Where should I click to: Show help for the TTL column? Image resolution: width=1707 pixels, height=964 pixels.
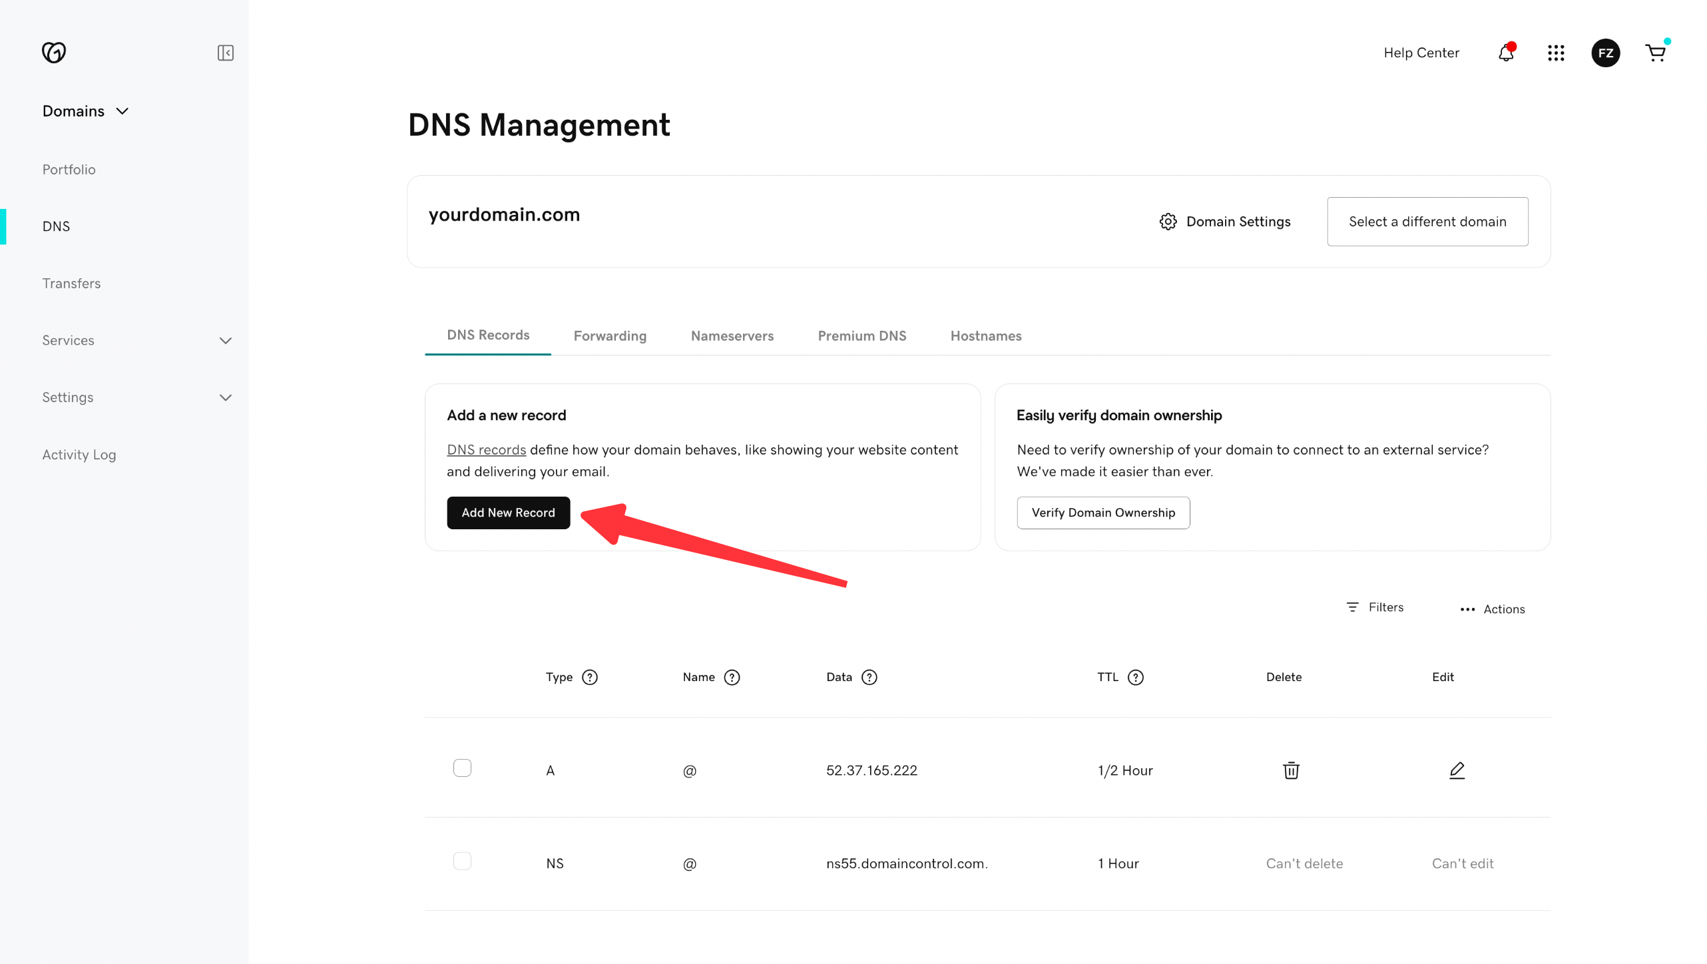tap(1136, 677)
